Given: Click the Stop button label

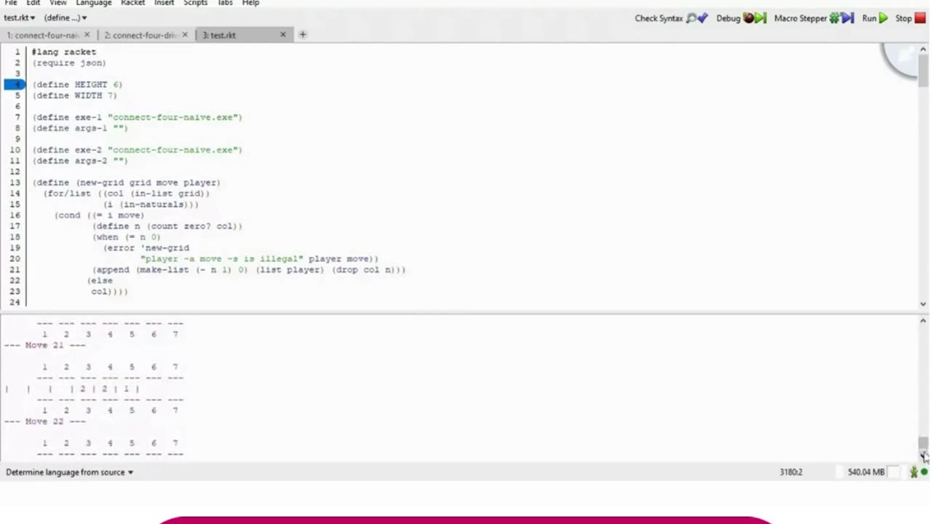Looking at the screenshot, I should [x=904, y=18].
